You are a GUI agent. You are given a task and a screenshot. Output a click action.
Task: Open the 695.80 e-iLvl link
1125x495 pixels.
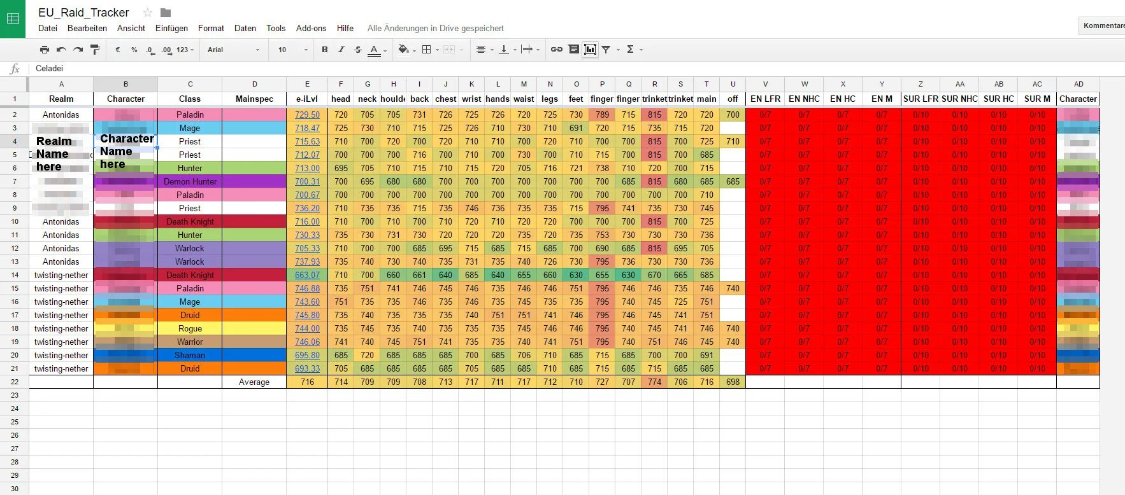(x=307, y=355)
